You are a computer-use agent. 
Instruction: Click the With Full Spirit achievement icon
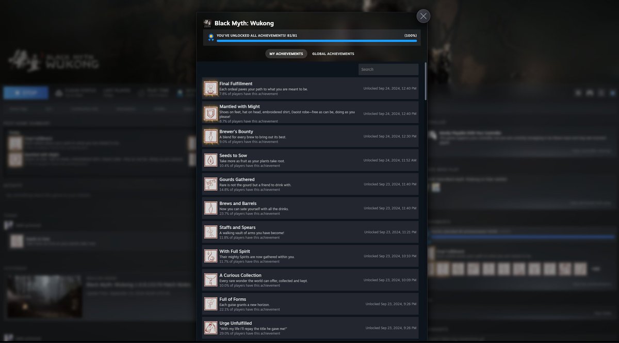click(x=210, y=256)
